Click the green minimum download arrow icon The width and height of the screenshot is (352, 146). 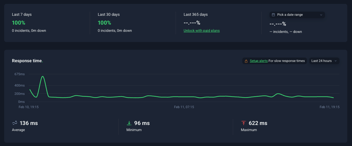point(129,123)
